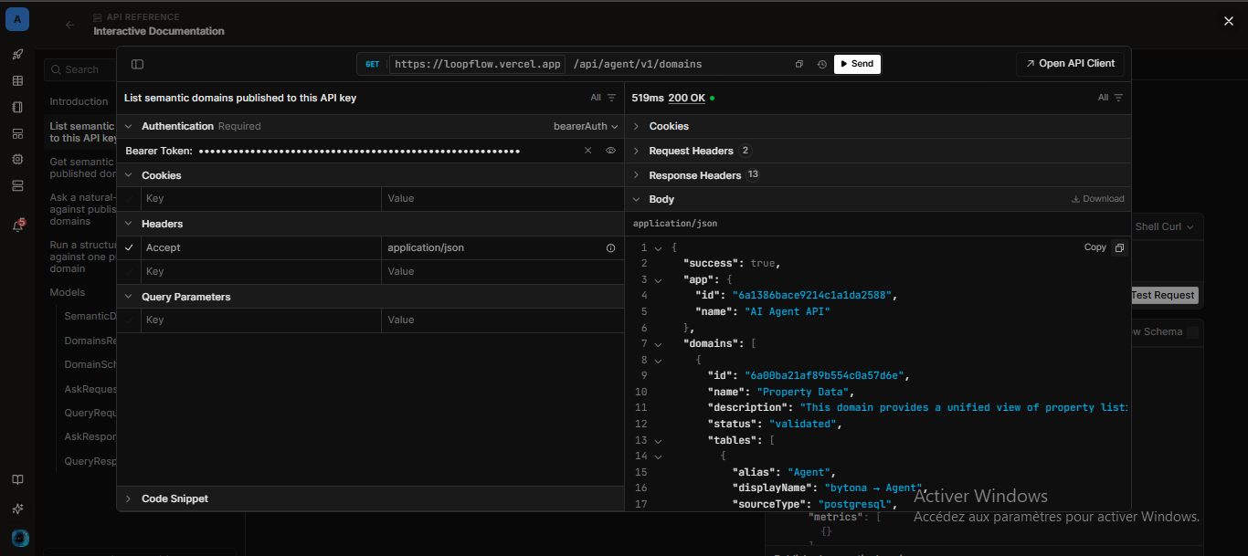Select 'Get semantic' sidebar item
Viewport: 1248px width, 556px height.
click(x=81, y=168)
